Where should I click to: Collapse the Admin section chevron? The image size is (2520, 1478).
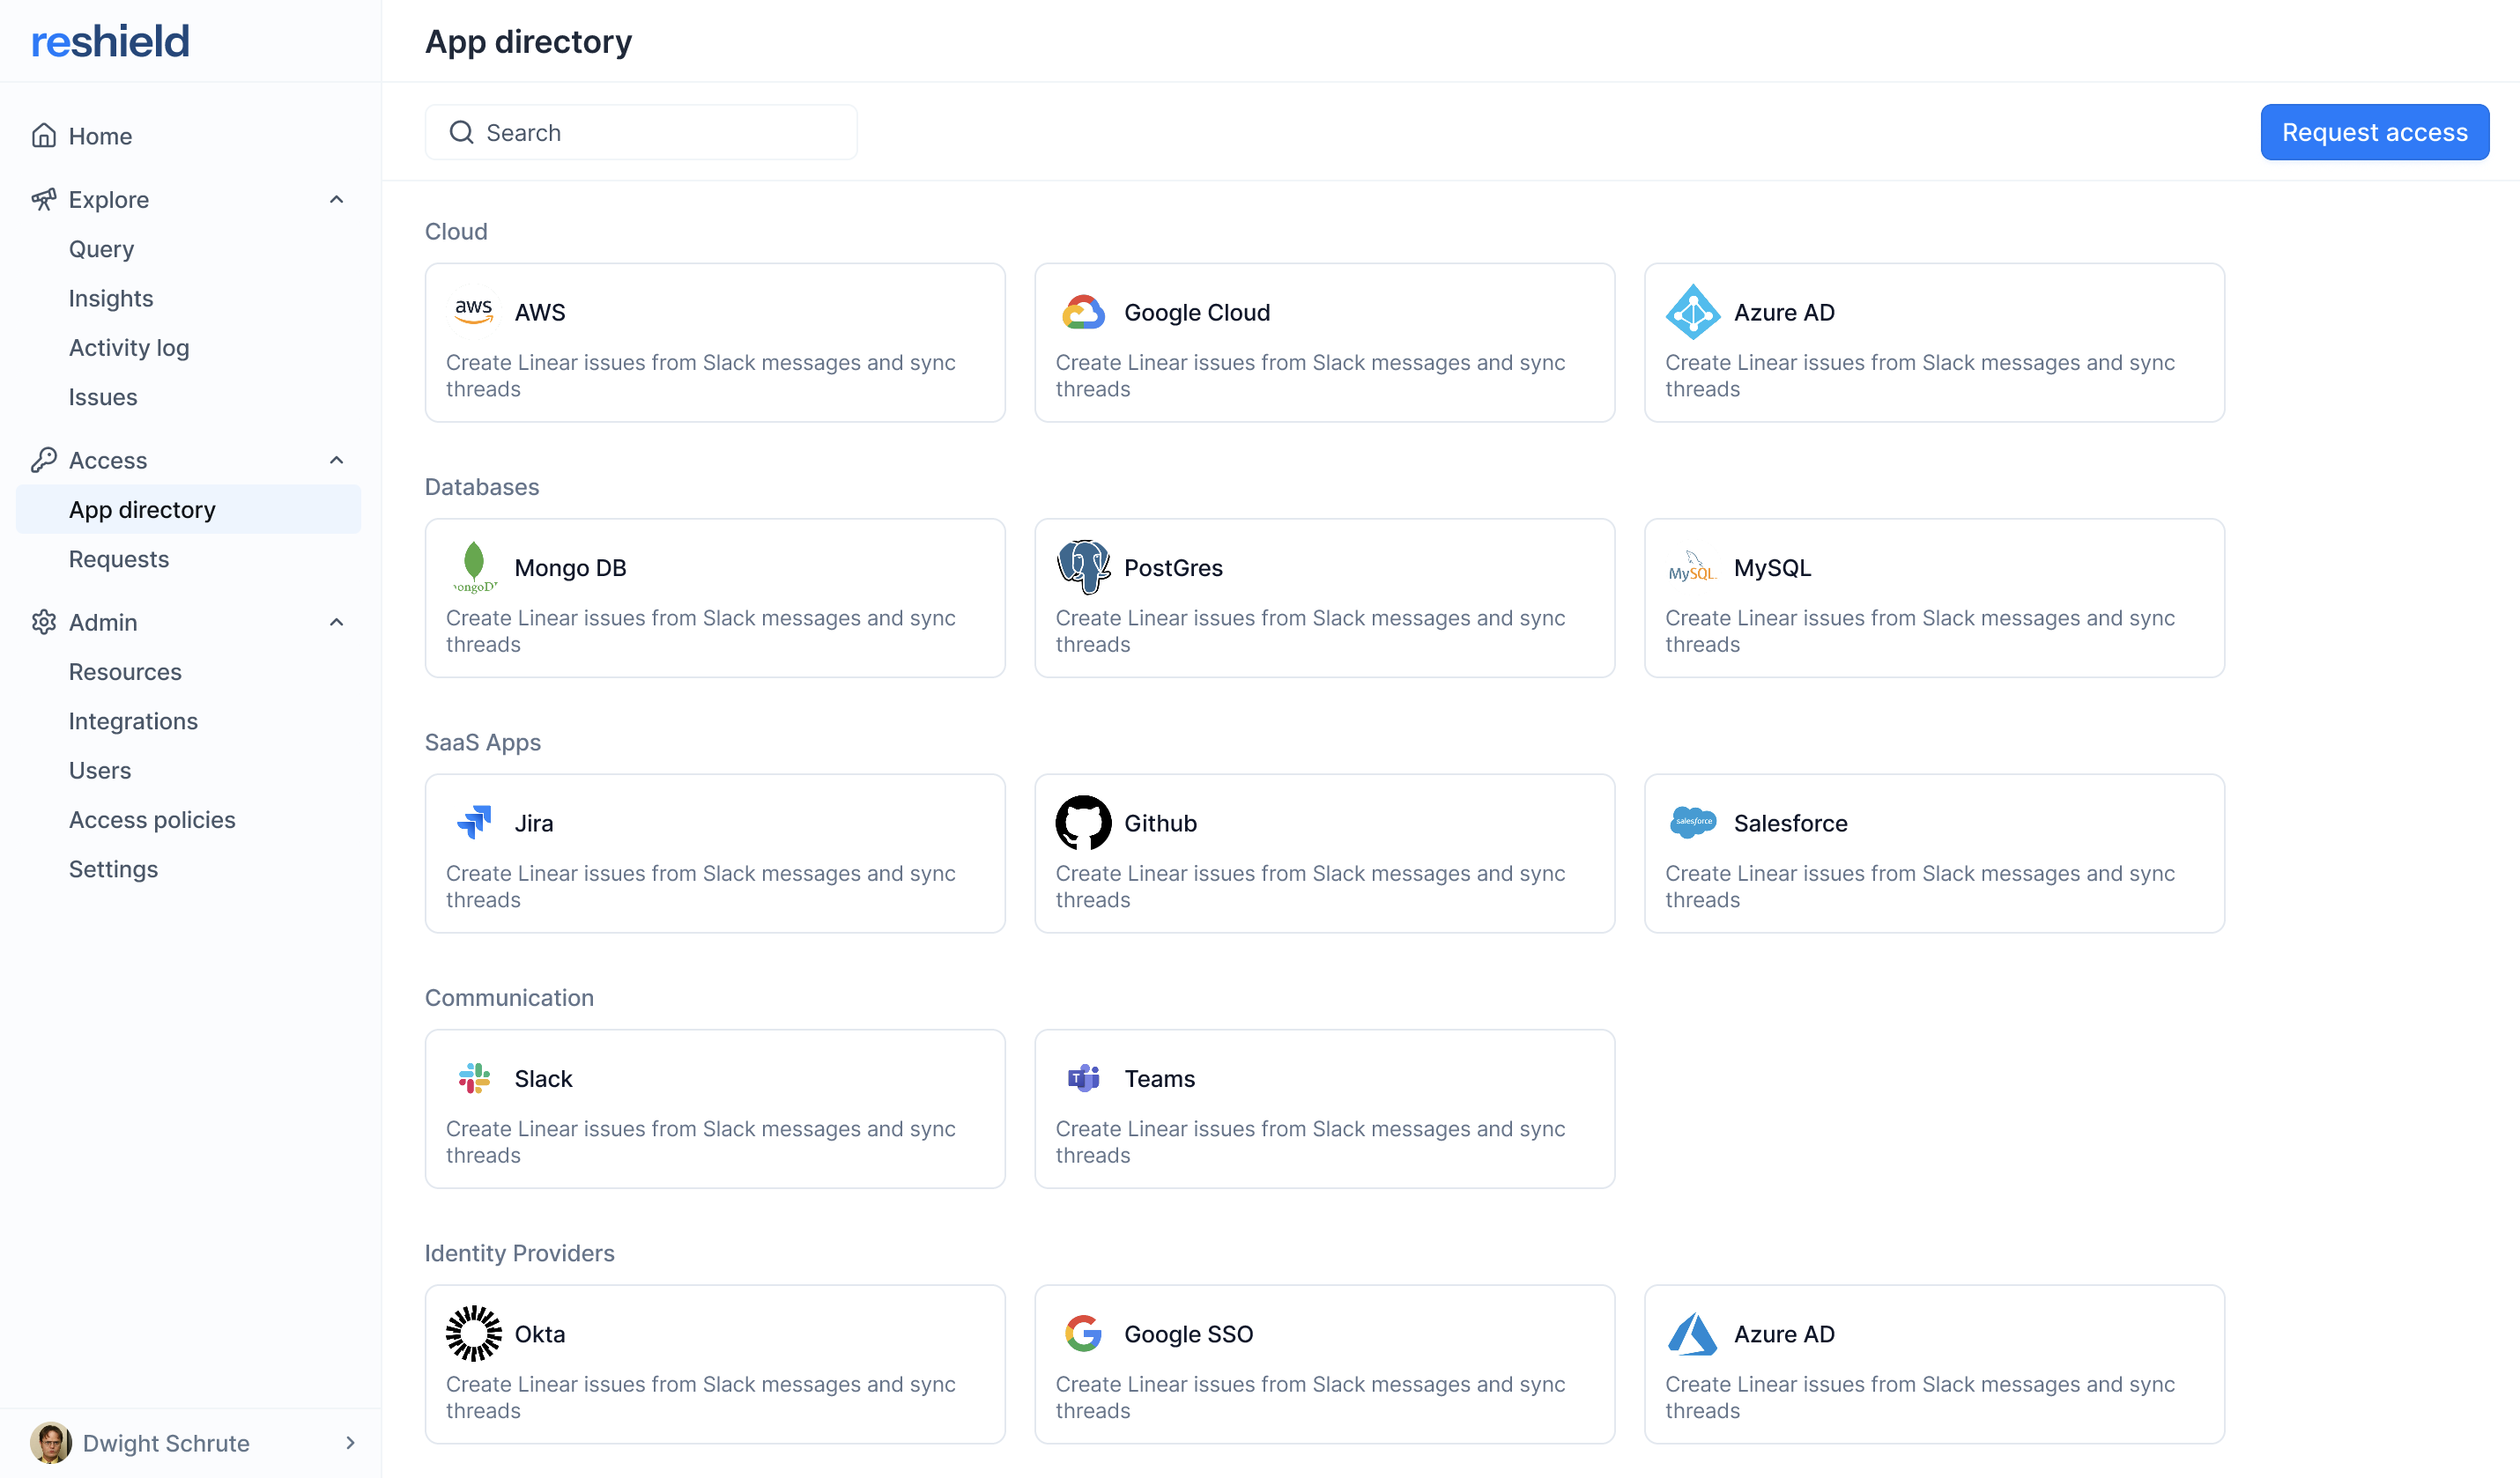point(336,622)
